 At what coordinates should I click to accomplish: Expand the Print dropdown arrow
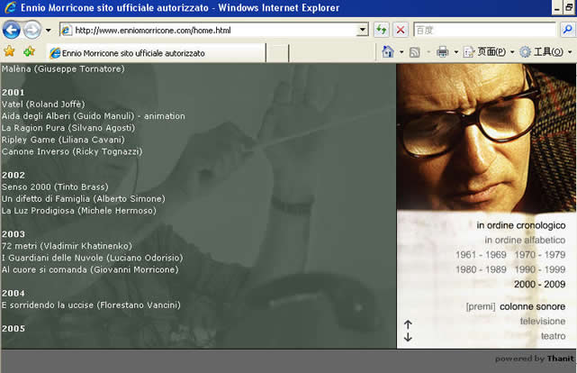[456, 52]
